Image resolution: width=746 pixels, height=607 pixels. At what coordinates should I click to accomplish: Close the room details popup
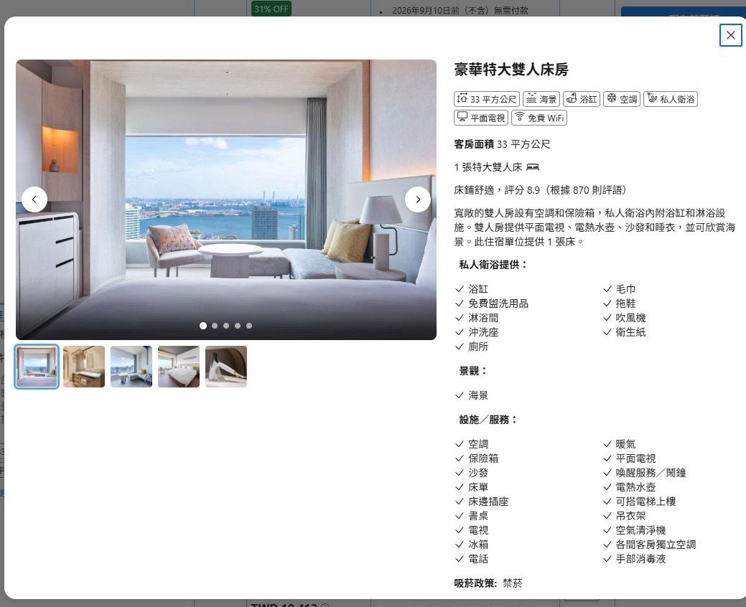pyautogui.click(x=730, y=35)
